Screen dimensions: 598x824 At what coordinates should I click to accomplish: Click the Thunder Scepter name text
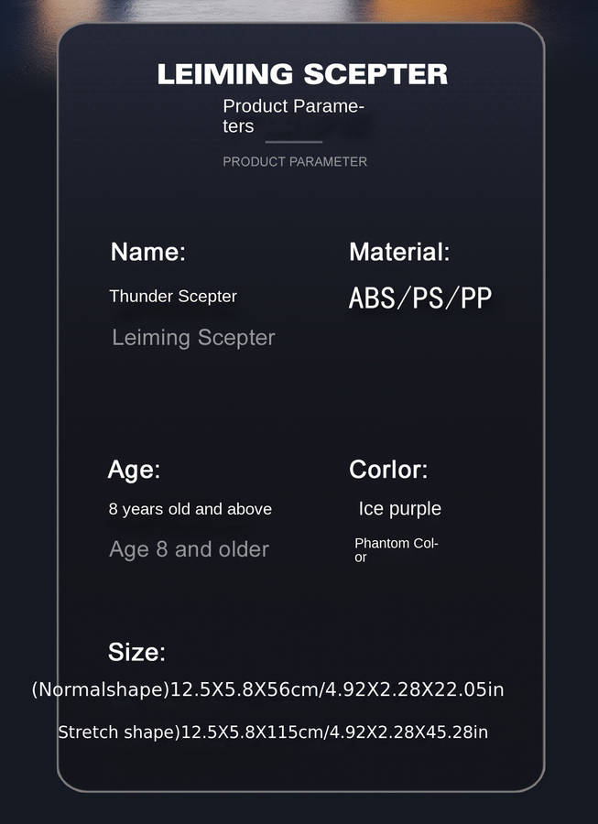pyautogui.click(x=173, y=297)
